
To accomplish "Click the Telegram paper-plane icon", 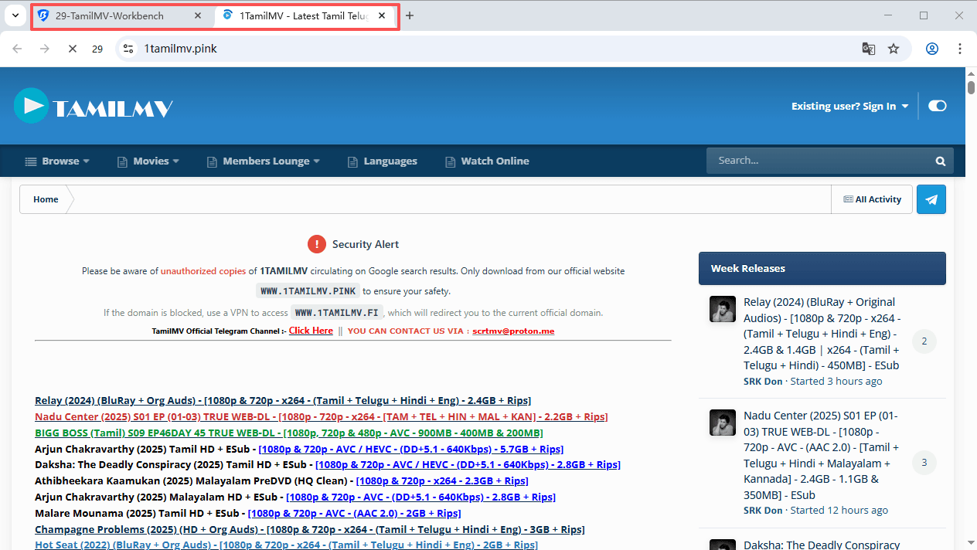I will [931, 199].
